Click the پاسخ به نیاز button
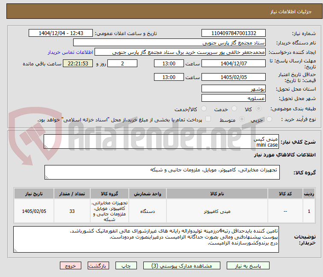The width and height of the screenshot is (323, 277). coord(248,266)
